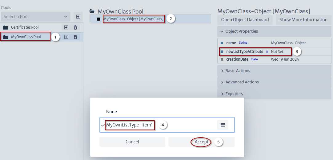The image size is (333, 160).
Task: Click the newListTypeAttribute property name
Action: 245,52
